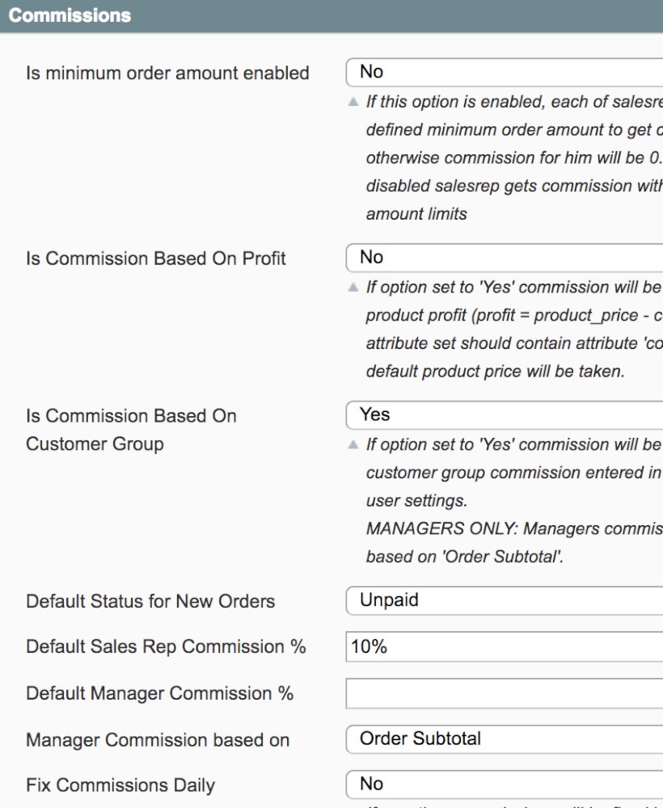The image size is (663, 808).
Task: Open the Commission Based On Profit dropdown
Action: pyautogui.click(x=504, y=258)
